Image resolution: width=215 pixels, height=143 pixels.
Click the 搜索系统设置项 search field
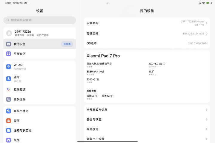pyautogui.click(x=40, y=20)
